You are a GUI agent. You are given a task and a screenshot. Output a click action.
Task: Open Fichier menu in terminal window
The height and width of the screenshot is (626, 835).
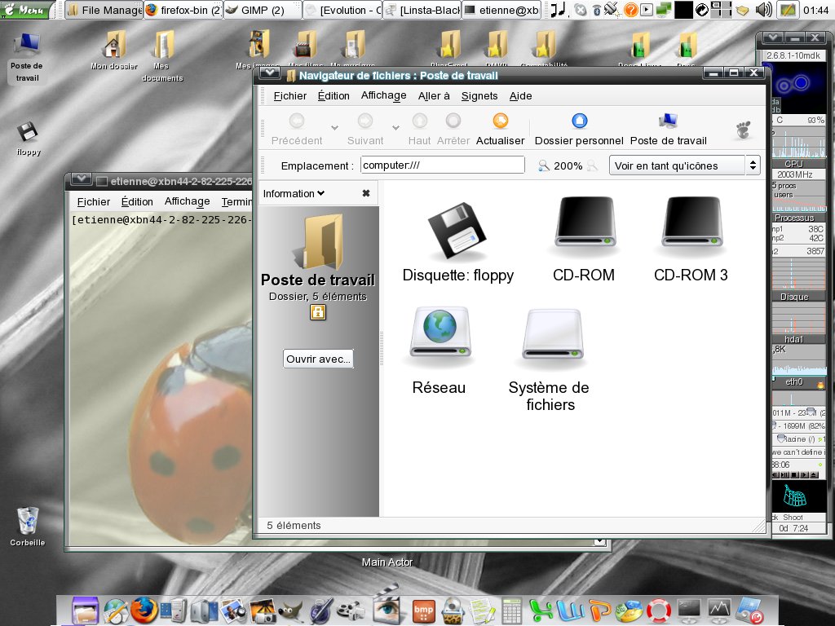(94, 202)
